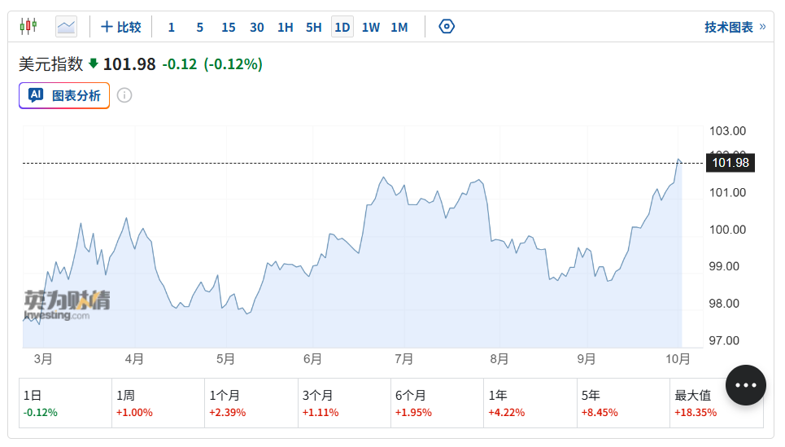Image resolution: width=785 pixels, height=447 pixels.
Task: Select the 1D interval button
Action: (342, 27)
